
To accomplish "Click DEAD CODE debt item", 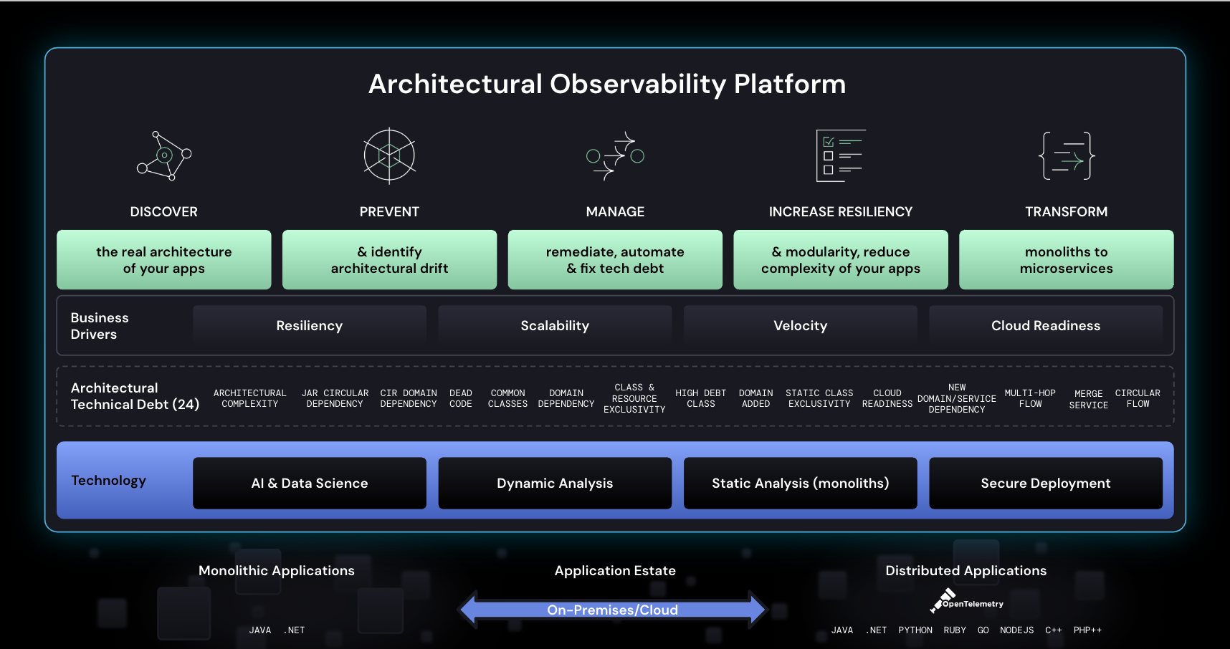I will [461, 398].
